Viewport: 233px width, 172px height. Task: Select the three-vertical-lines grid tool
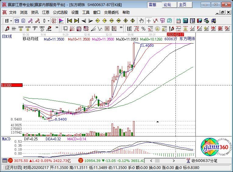(14, 28)
